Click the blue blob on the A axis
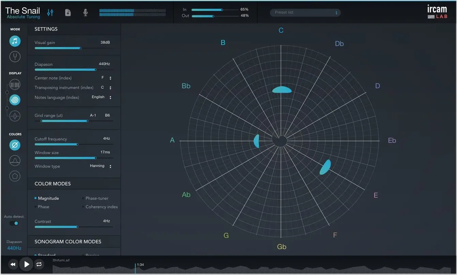The width and height of the screenshot is (457, 275). click(x=257, y=141)
